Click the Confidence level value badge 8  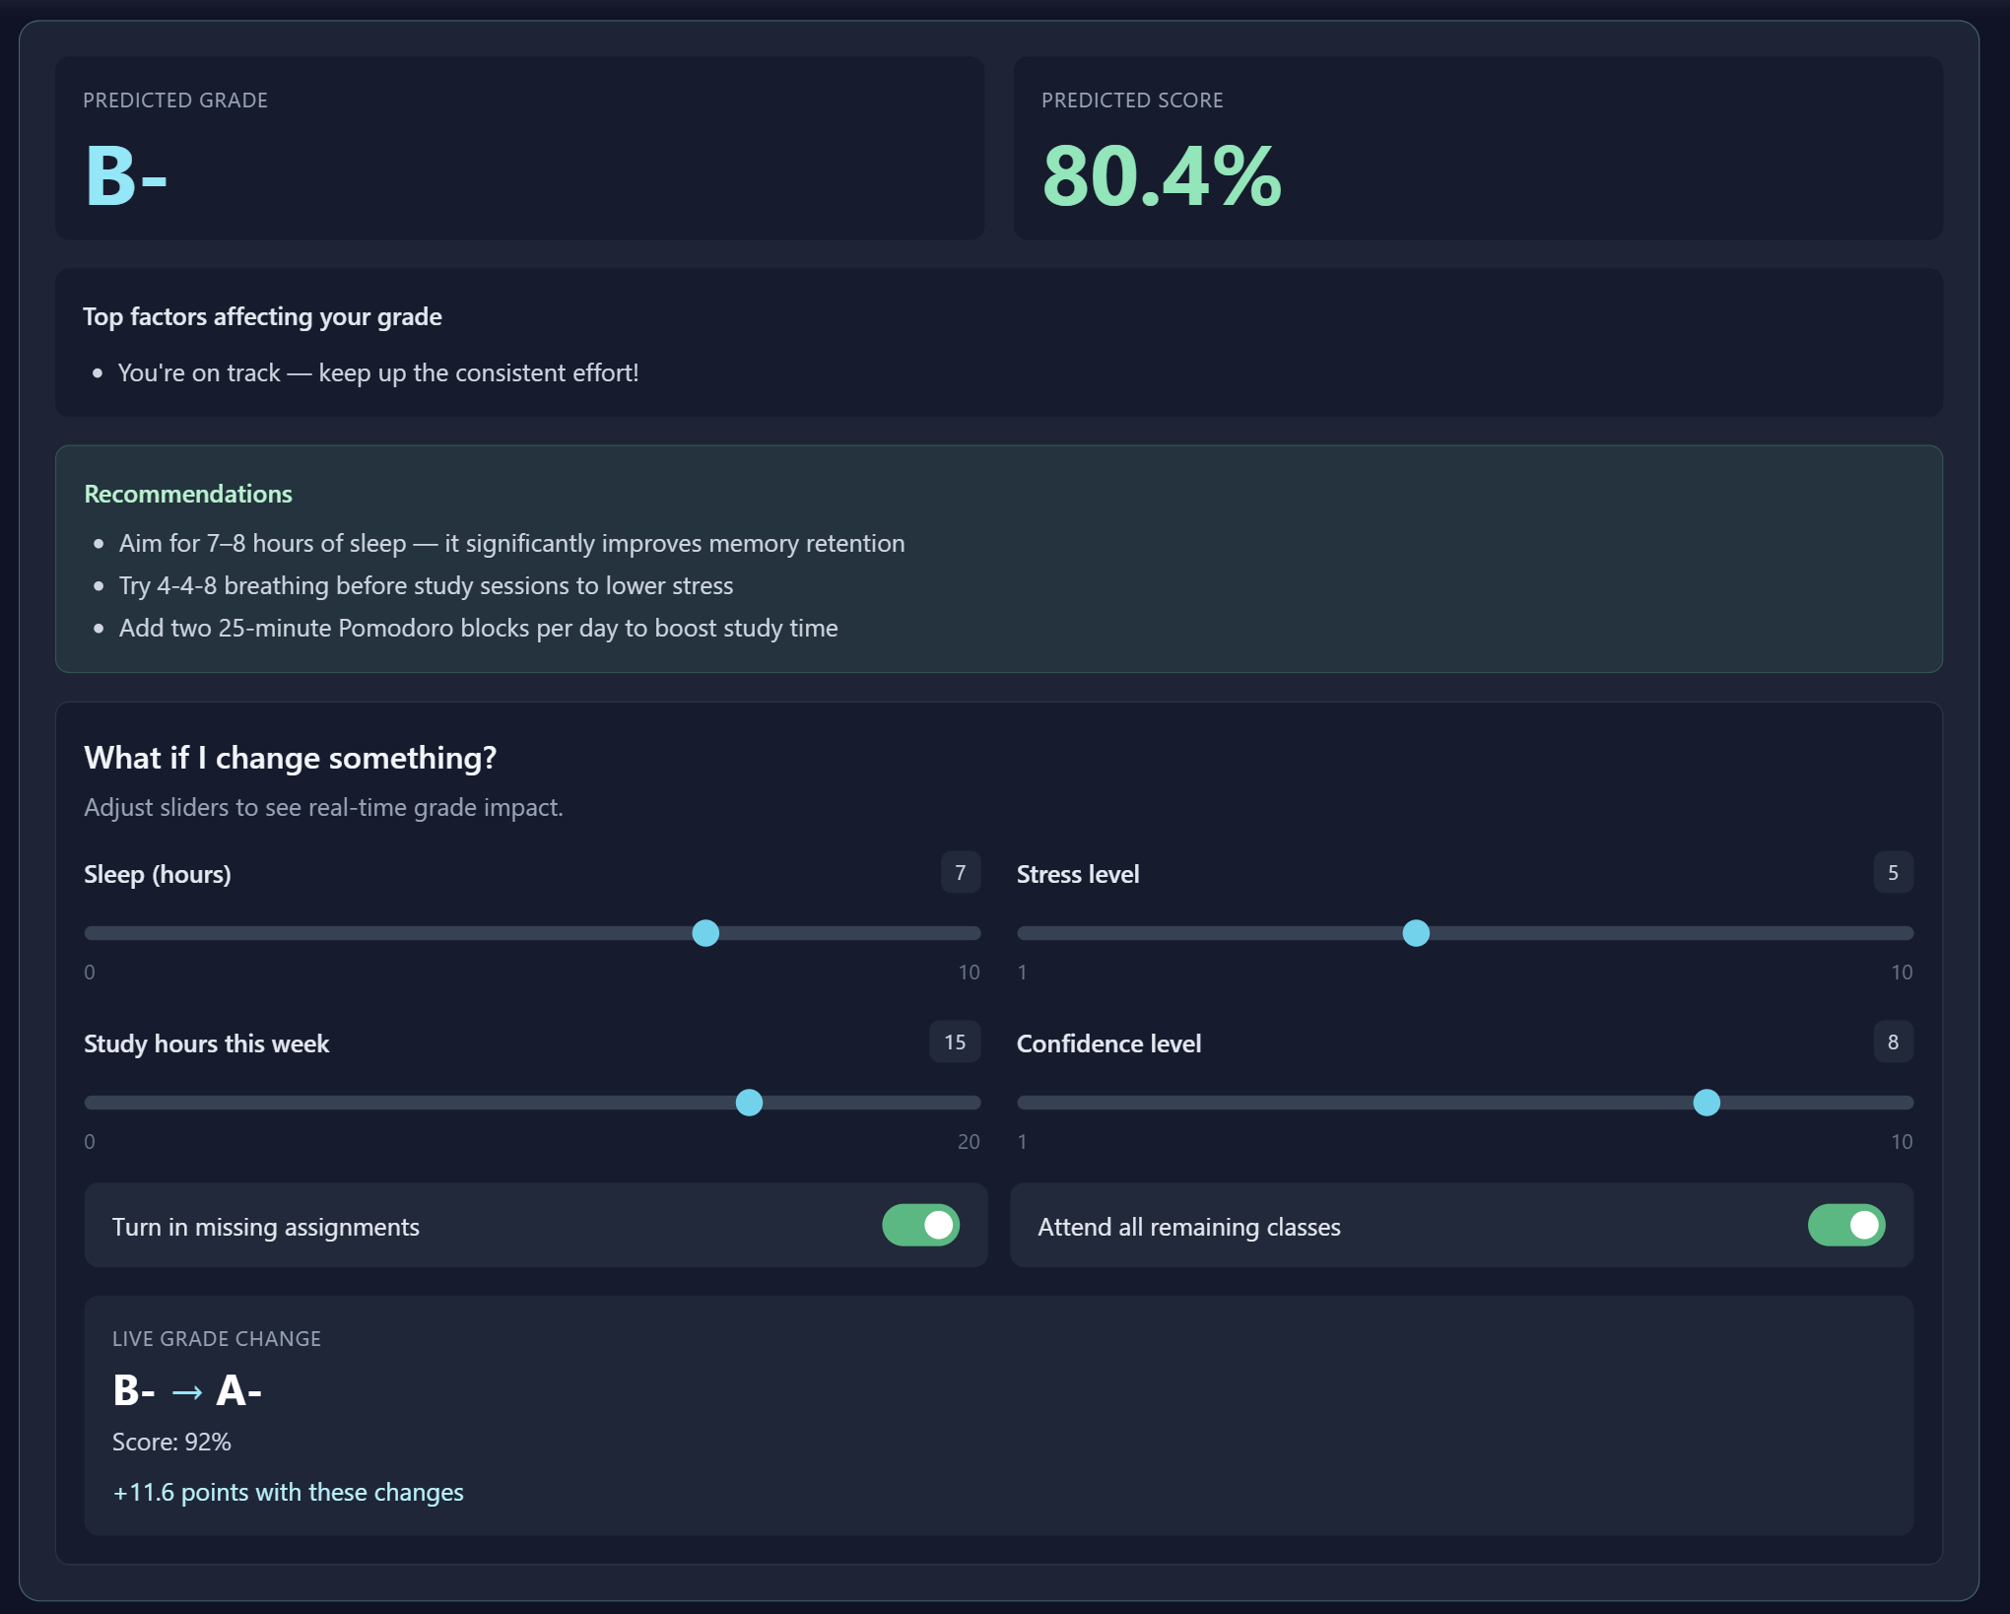pos(1893,1042)
